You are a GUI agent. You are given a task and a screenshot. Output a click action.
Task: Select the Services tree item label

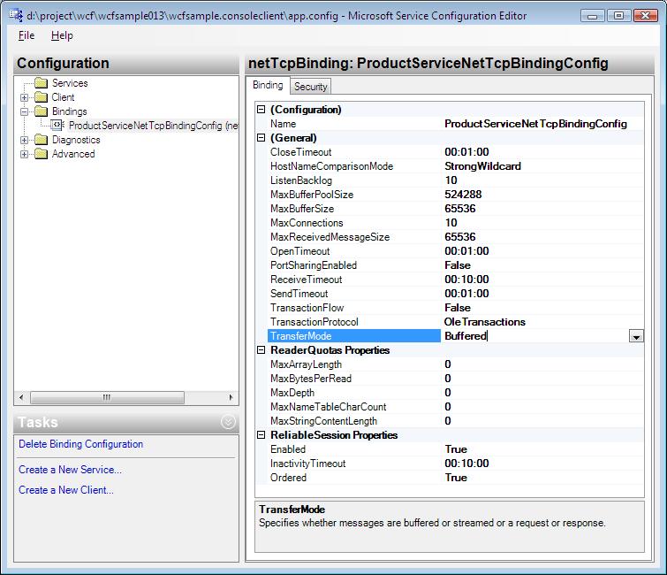pyautogui.click(x=70, y=83)
